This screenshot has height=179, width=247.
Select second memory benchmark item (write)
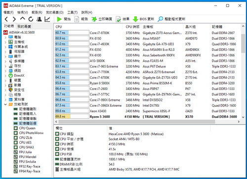pyautogui.click(x=25, y=114)
